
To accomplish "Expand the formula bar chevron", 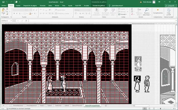I will [x=176, y=21].
